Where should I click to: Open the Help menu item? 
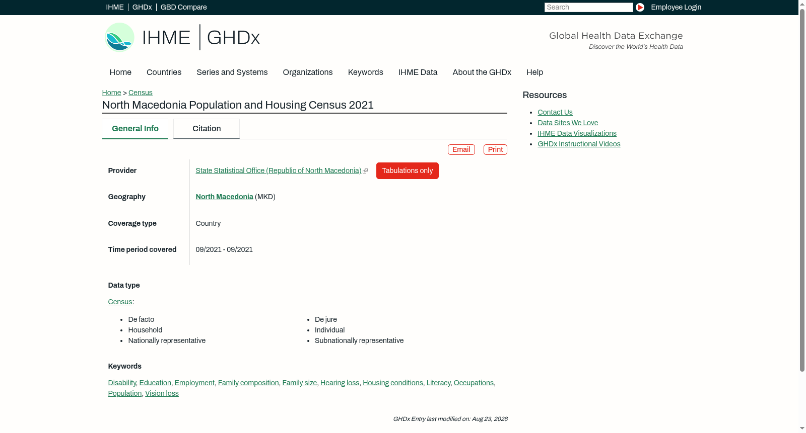click(535, 72)
